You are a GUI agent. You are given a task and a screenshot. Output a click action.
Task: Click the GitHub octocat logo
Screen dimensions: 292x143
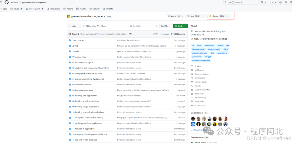point(6,2)
